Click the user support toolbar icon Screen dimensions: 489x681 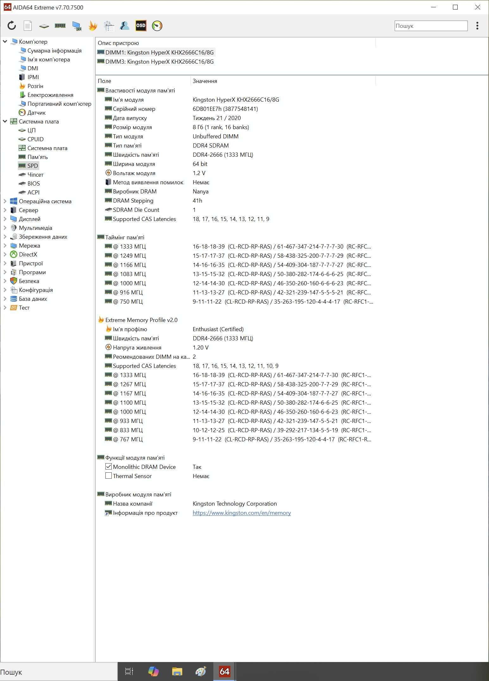click(x=125, y=26)
